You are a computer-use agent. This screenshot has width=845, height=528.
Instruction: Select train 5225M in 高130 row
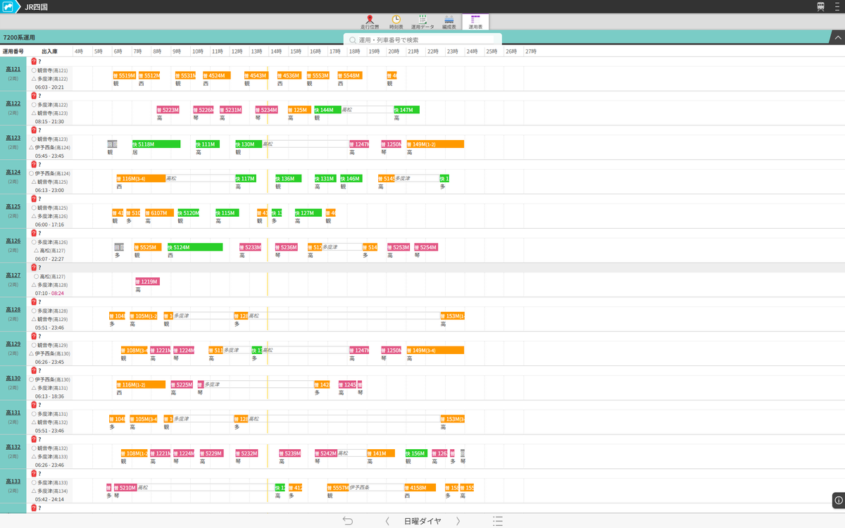point(182,384)
